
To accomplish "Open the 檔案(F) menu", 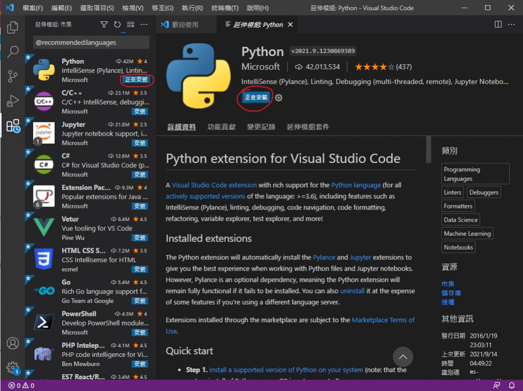I will point(33,8).
